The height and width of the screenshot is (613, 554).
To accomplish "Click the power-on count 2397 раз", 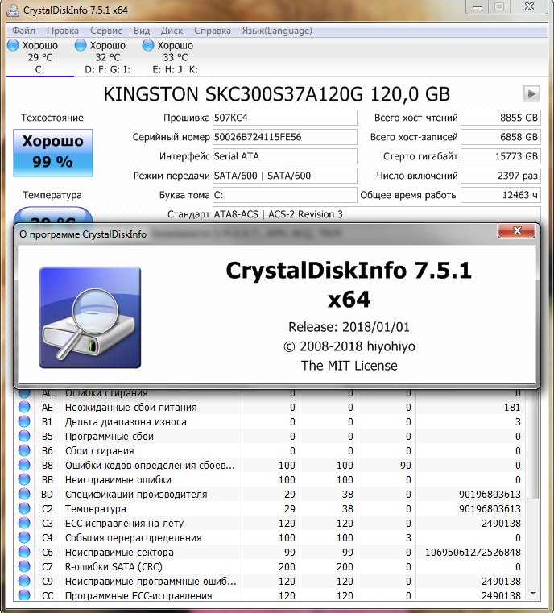I will (x=501, y=176).
